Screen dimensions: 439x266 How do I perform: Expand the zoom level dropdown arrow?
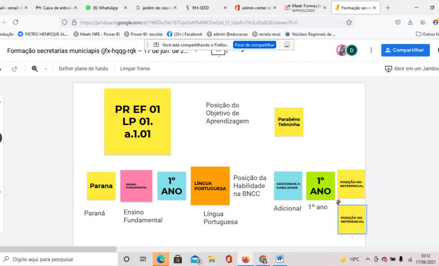tap(46, 69)
